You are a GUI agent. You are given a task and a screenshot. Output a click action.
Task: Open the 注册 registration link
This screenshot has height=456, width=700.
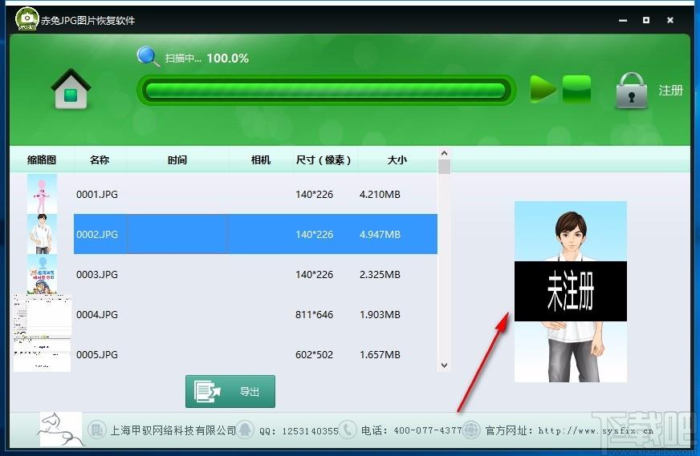coord(670,91)
